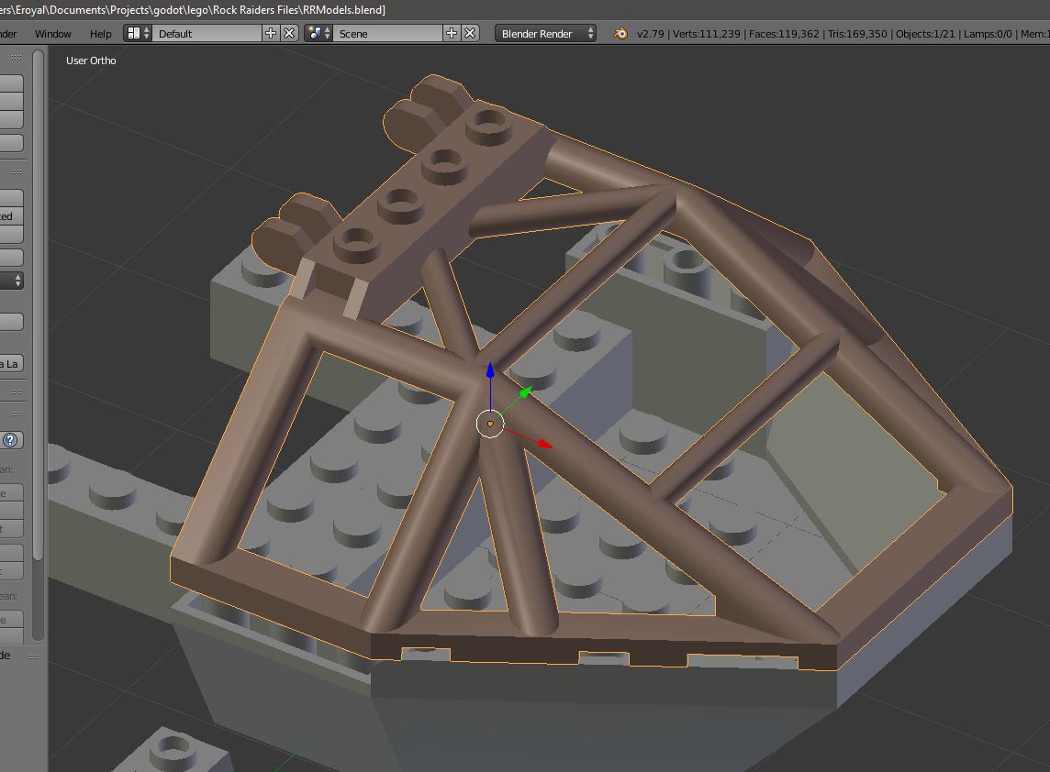Click the blue Z axis arrow

coord(490,369)
